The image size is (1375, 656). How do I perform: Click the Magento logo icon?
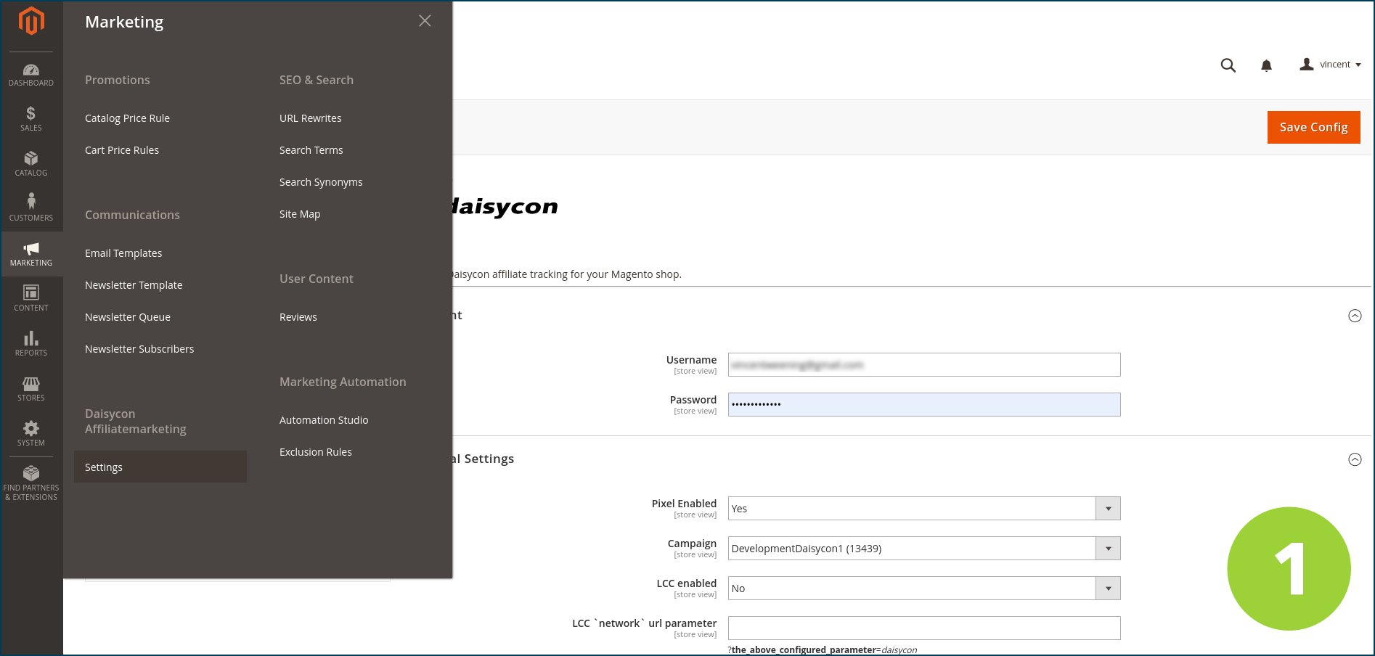31,21
